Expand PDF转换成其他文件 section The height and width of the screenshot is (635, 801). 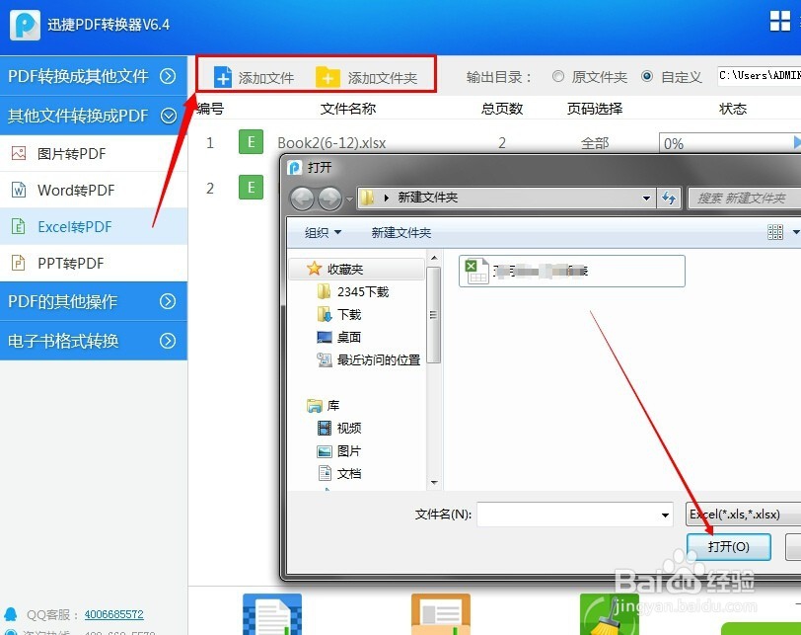[94, 76]
